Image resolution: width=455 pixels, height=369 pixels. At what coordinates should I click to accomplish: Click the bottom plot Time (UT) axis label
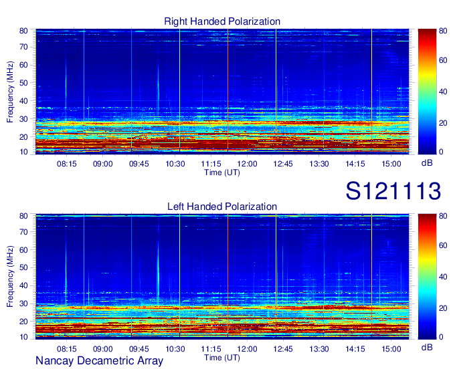(222, 358)
